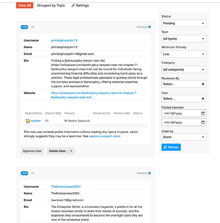220x223 pixels.
Task: Click the blue Refresh button
Action: [171, 147]
